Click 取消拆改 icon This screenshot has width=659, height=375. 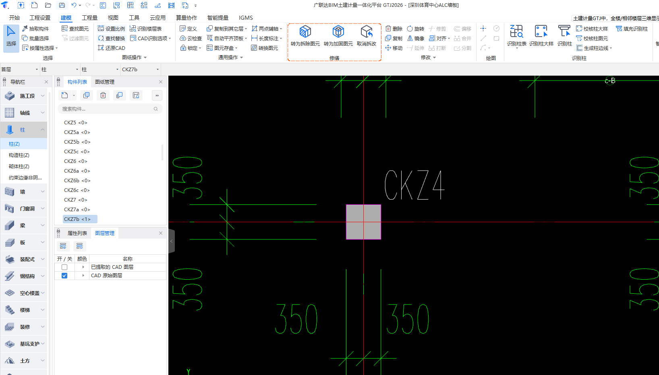pos(367,35)
